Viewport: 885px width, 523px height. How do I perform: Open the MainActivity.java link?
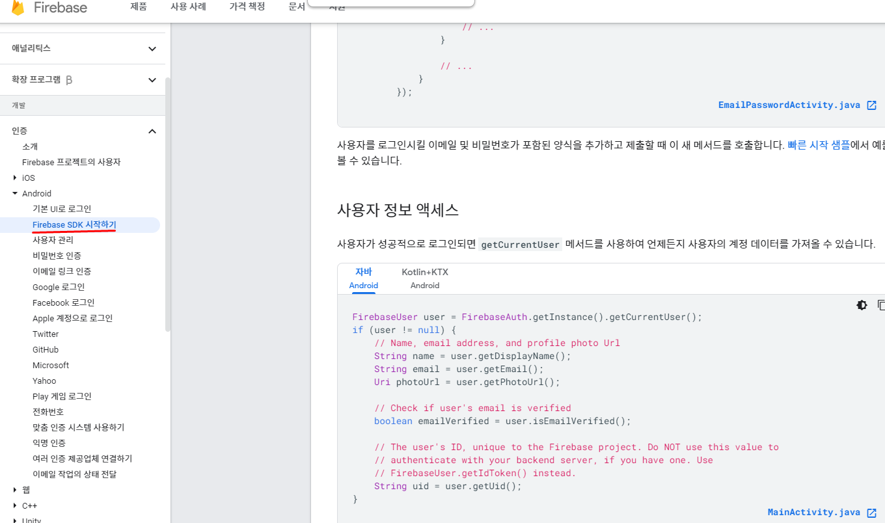tap(814, 513)
